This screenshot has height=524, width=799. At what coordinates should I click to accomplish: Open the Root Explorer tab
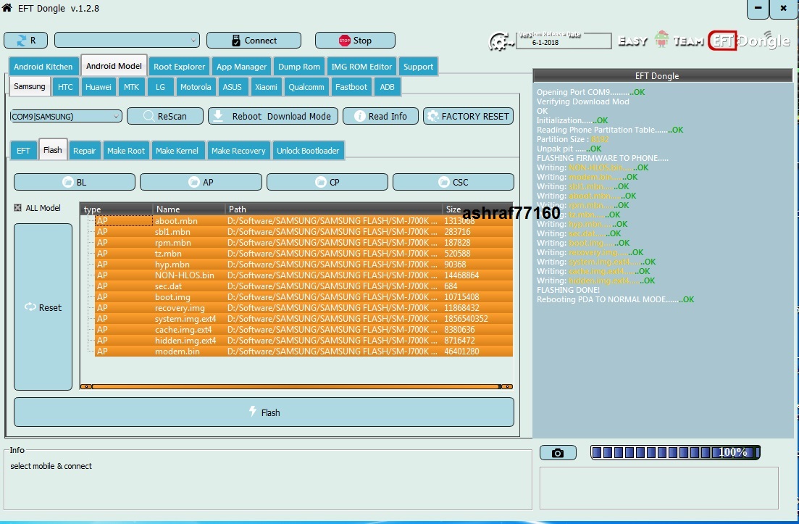click(x=180, y=66)
